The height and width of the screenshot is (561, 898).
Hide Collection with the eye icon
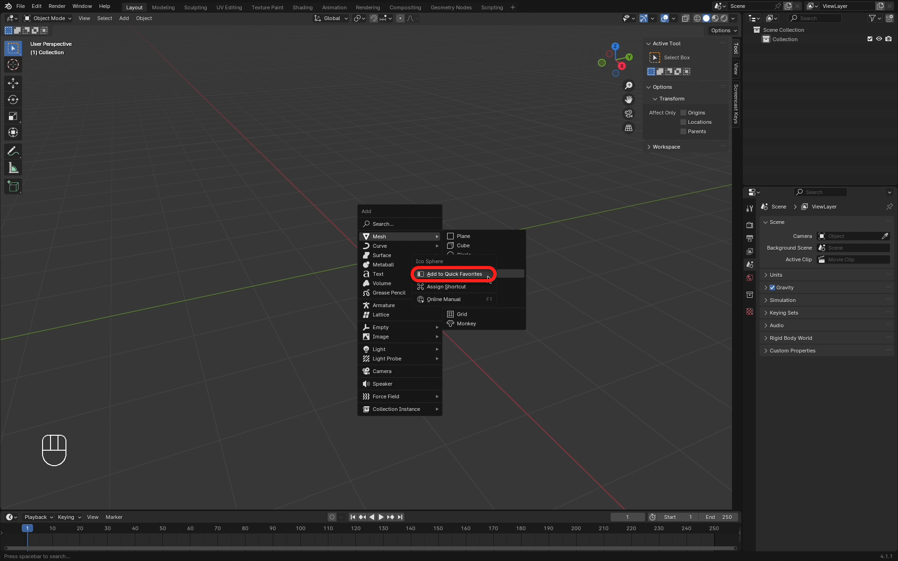(879, 39)
